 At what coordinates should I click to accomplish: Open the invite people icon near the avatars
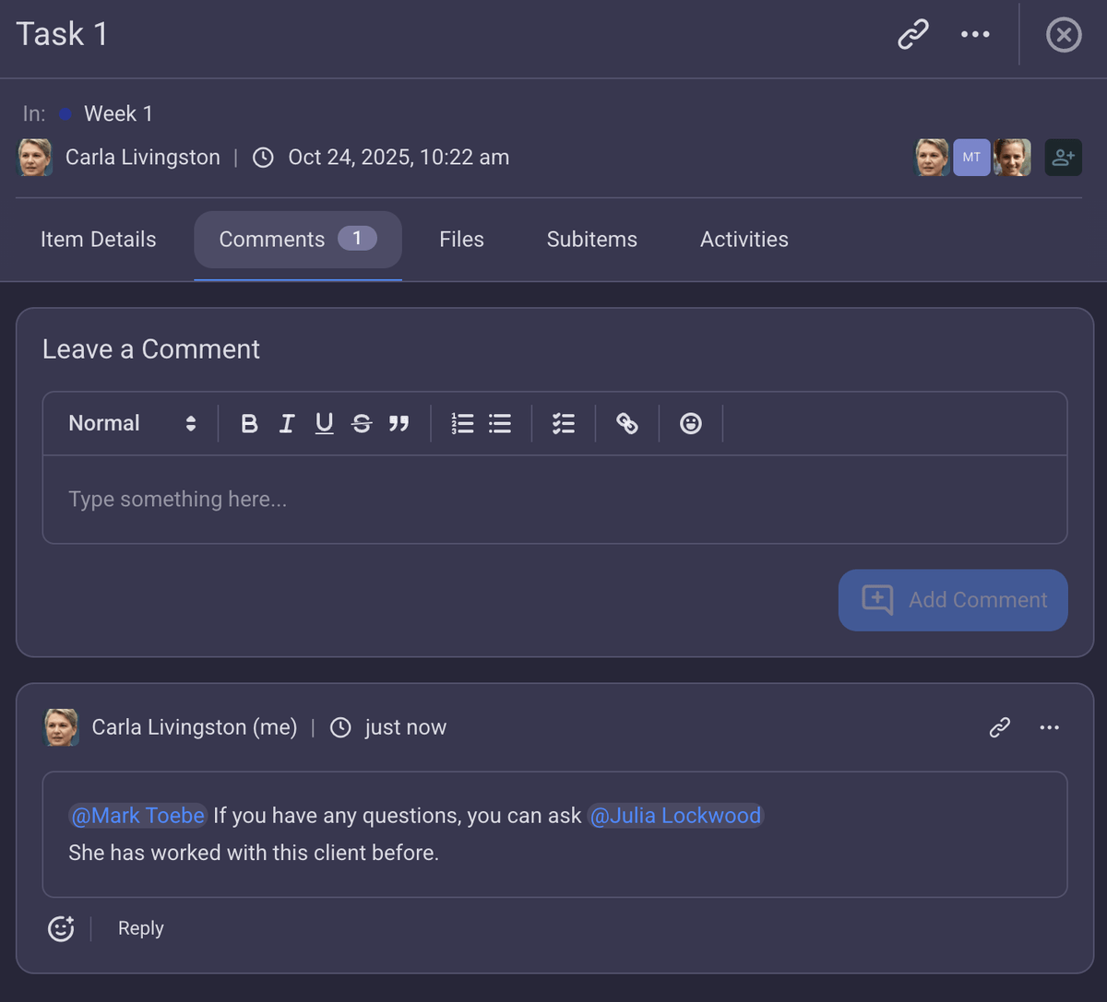[1063, 157]
